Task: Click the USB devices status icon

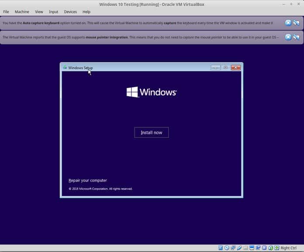Action: 239,248
